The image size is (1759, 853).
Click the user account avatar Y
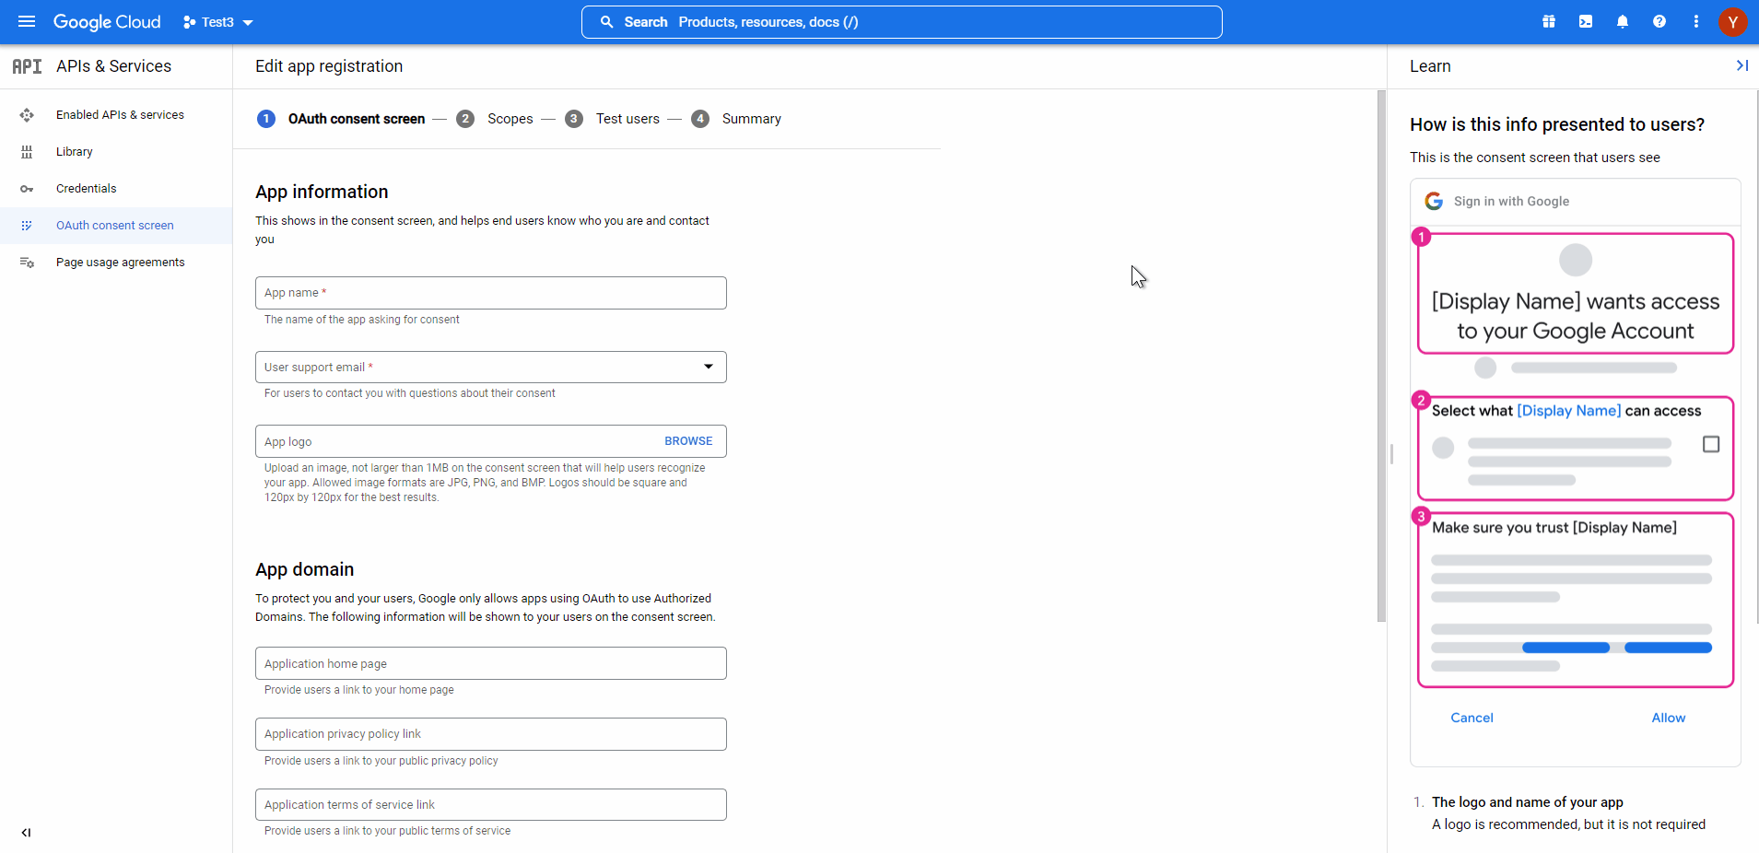click(1733, 21)
